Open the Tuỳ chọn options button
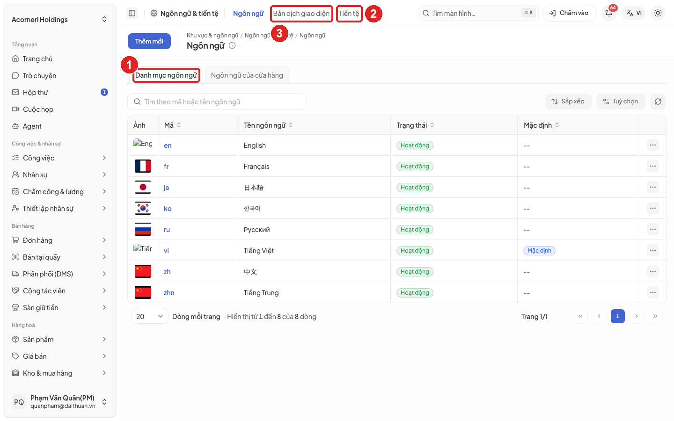 coord(621,102)
